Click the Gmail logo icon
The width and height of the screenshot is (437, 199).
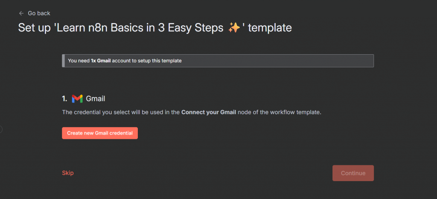77,99
